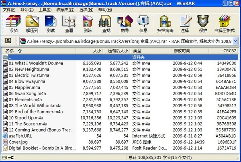Click the 'Internet 快捷方式' type cell
Image resolution: width=241 pixels, height=162 pixels.
149,136
